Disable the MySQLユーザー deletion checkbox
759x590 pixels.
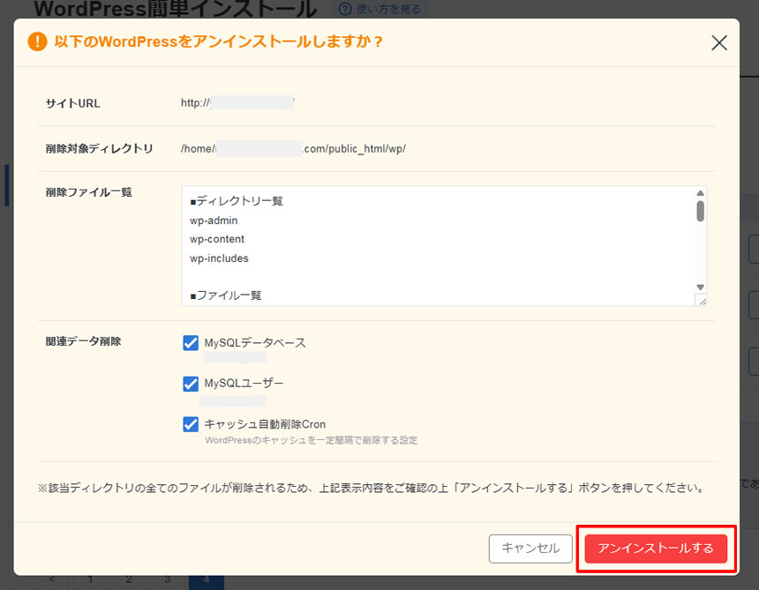[x=191, y=384]
